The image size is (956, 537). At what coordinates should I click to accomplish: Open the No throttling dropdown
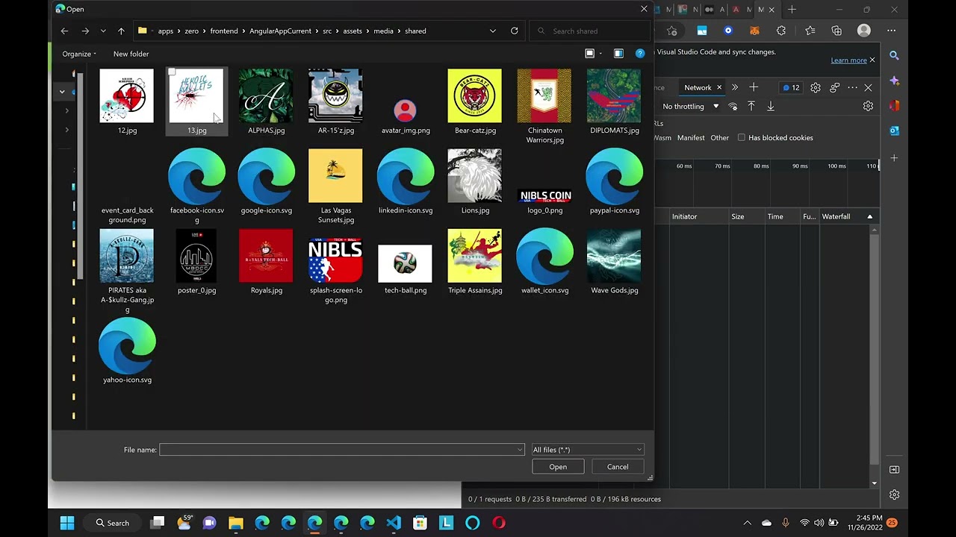point(690,107)
